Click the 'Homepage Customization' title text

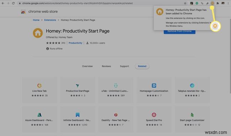pos(154,91)
